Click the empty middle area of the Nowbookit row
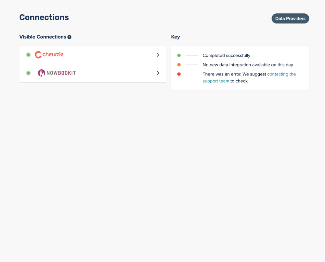325x262 pixels. (114, 73)
